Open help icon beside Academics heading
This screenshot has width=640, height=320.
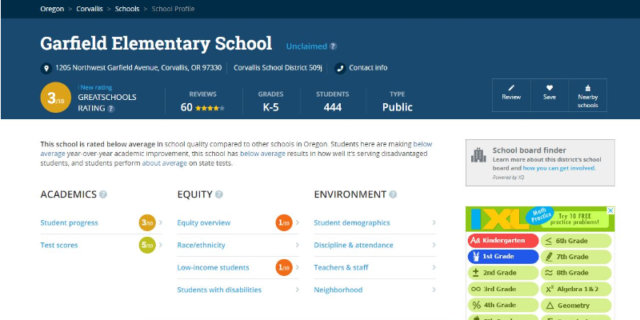coord(103,194)
